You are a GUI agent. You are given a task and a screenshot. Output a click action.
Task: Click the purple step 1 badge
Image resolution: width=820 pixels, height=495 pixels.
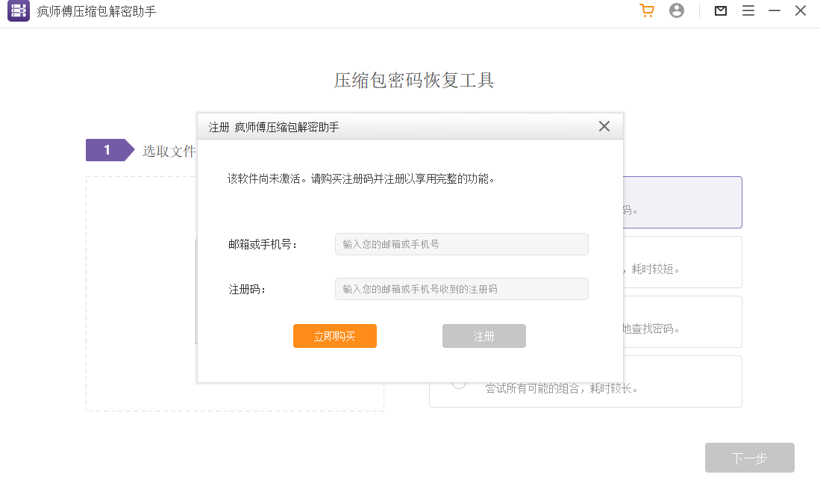point(109,149)
